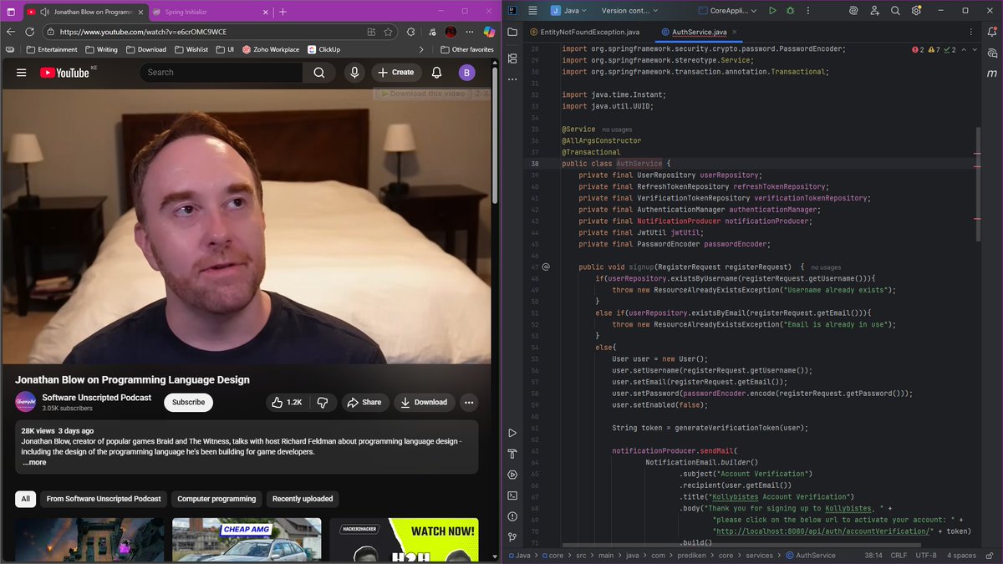Open browser extensions puzzle icon

411,32
